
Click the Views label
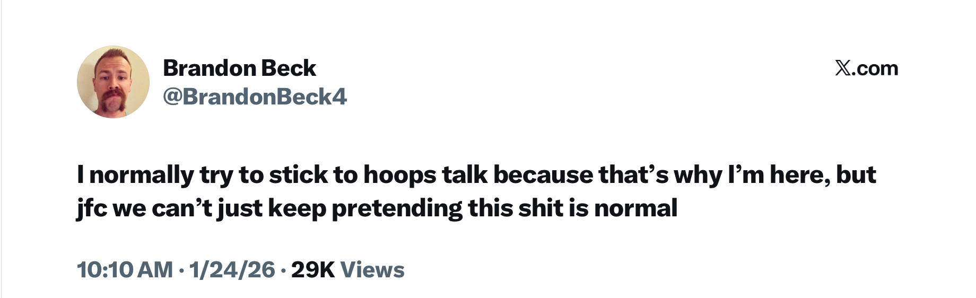[x=372, y=269]
